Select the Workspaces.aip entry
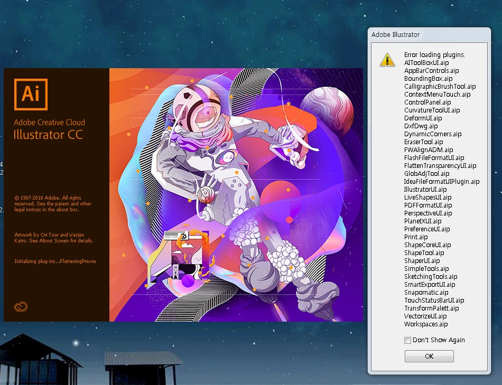The height and width of the screenshot is (385, 502). coord(426,324)
